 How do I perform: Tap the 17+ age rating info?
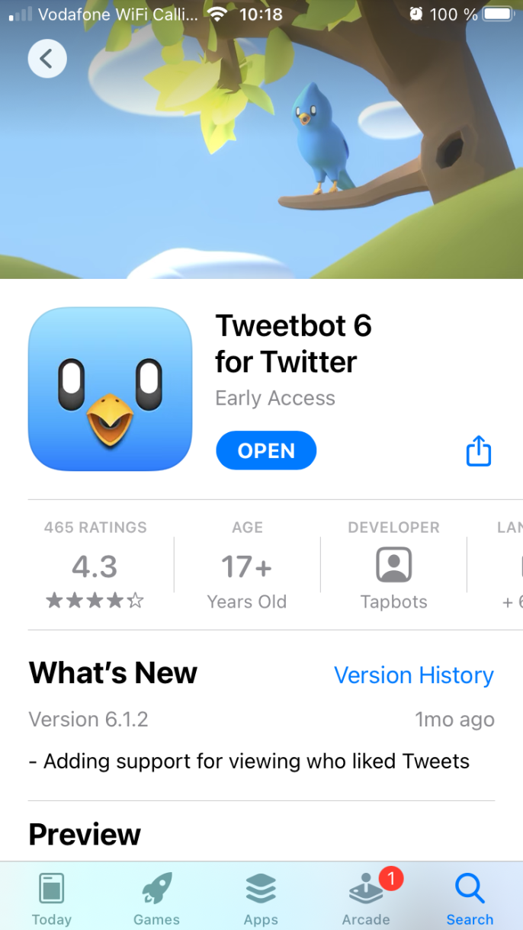click(247, 567)
